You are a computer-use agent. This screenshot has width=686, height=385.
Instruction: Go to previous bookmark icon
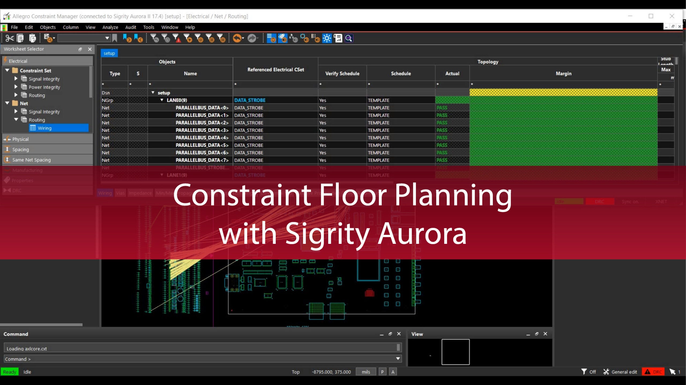coord(139,38)
